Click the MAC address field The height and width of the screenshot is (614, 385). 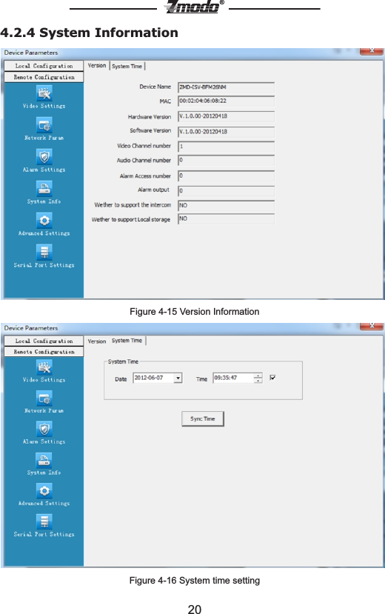tap(226, 101)
